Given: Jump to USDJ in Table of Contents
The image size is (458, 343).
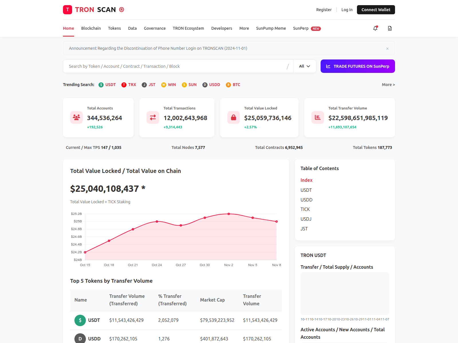Looking at the screenshot, I should [x=306, y=219].
